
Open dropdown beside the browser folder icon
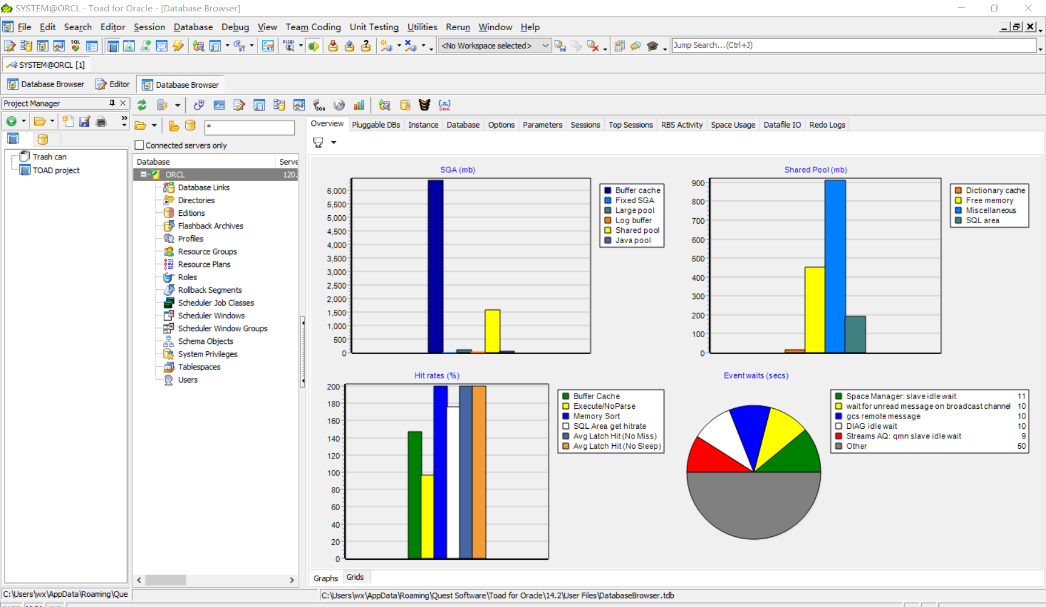coord(154,126)
